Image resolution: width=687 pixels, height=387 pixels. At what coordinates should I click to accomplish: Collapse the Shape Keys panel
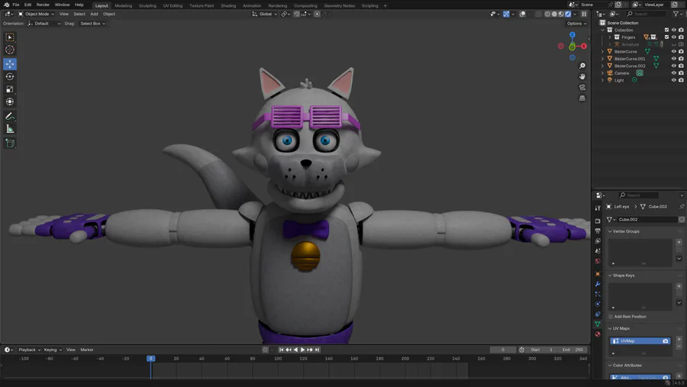coord(610,276)
